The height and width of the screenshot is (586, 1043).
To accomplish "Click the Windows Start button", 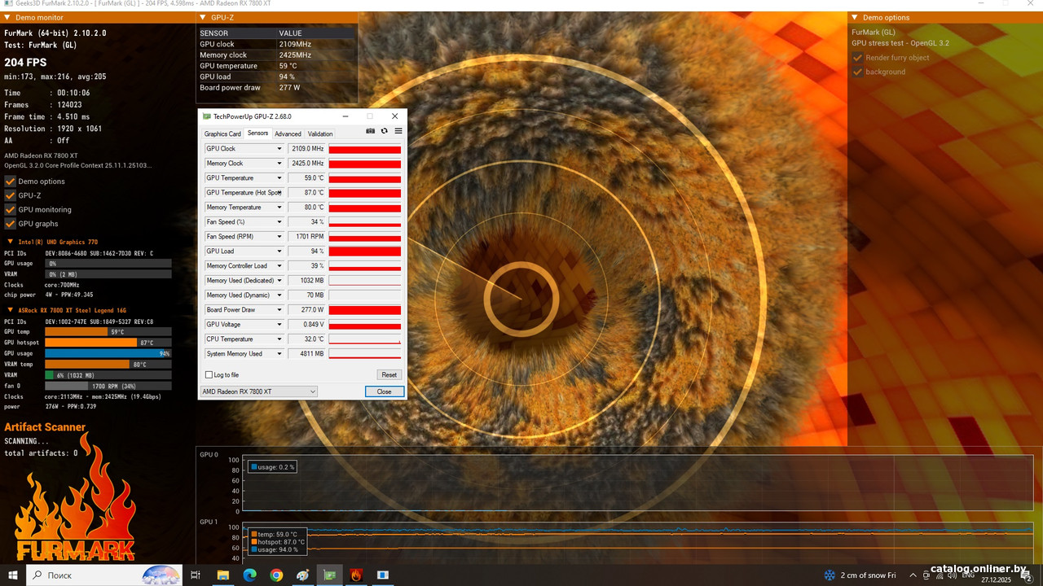I will (12, 575).
